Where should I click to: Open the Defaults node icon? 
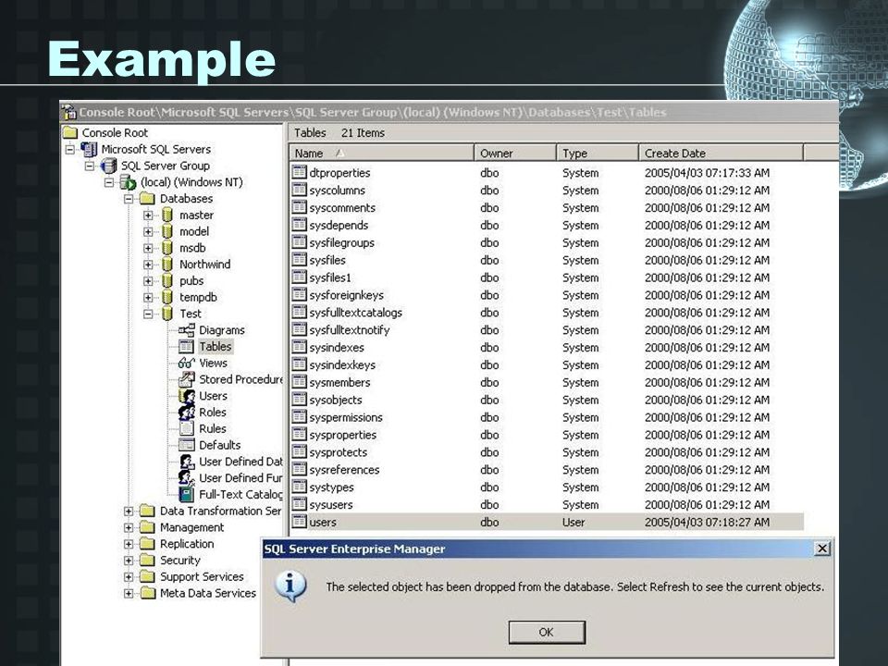[186, 445]
